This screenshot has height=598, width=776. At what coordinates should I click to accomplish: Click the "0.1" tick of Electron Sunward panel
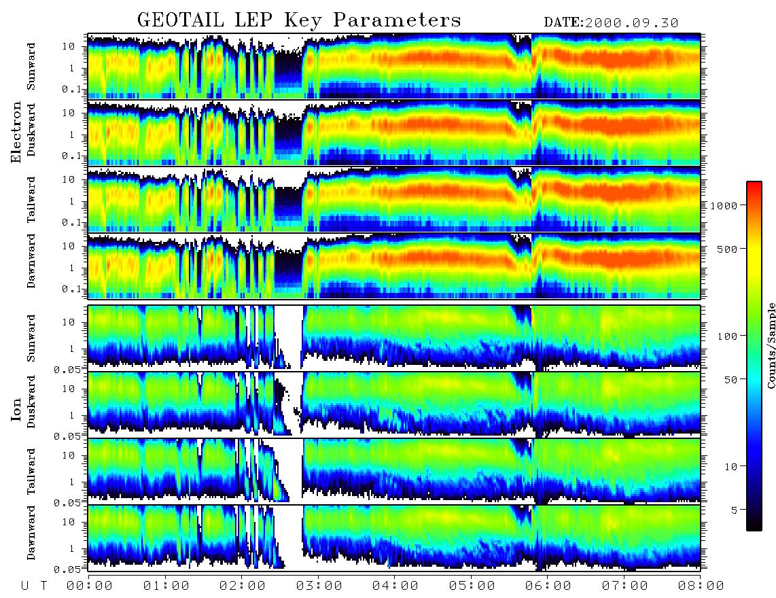[x=71, y=89]
